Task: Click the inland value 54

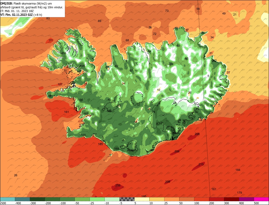Action: pyautogui.click(x=136, y=122)
